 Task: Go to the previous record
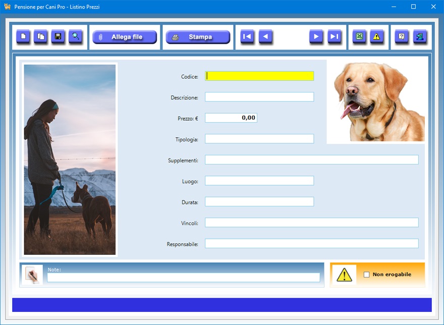(x=265, y=36)
